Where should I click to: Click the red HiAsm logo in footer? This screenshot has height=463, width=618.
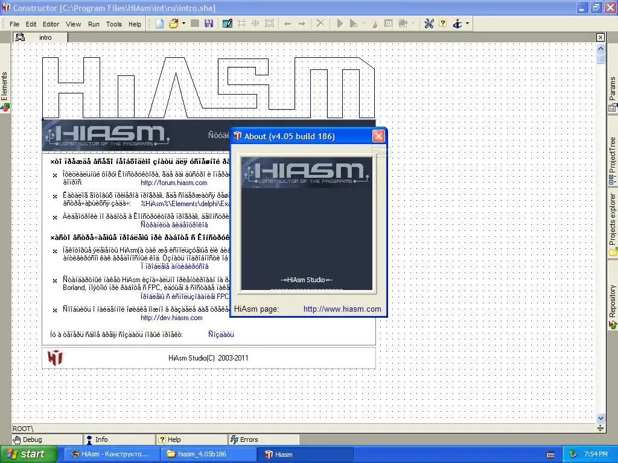tap(55, 357)
